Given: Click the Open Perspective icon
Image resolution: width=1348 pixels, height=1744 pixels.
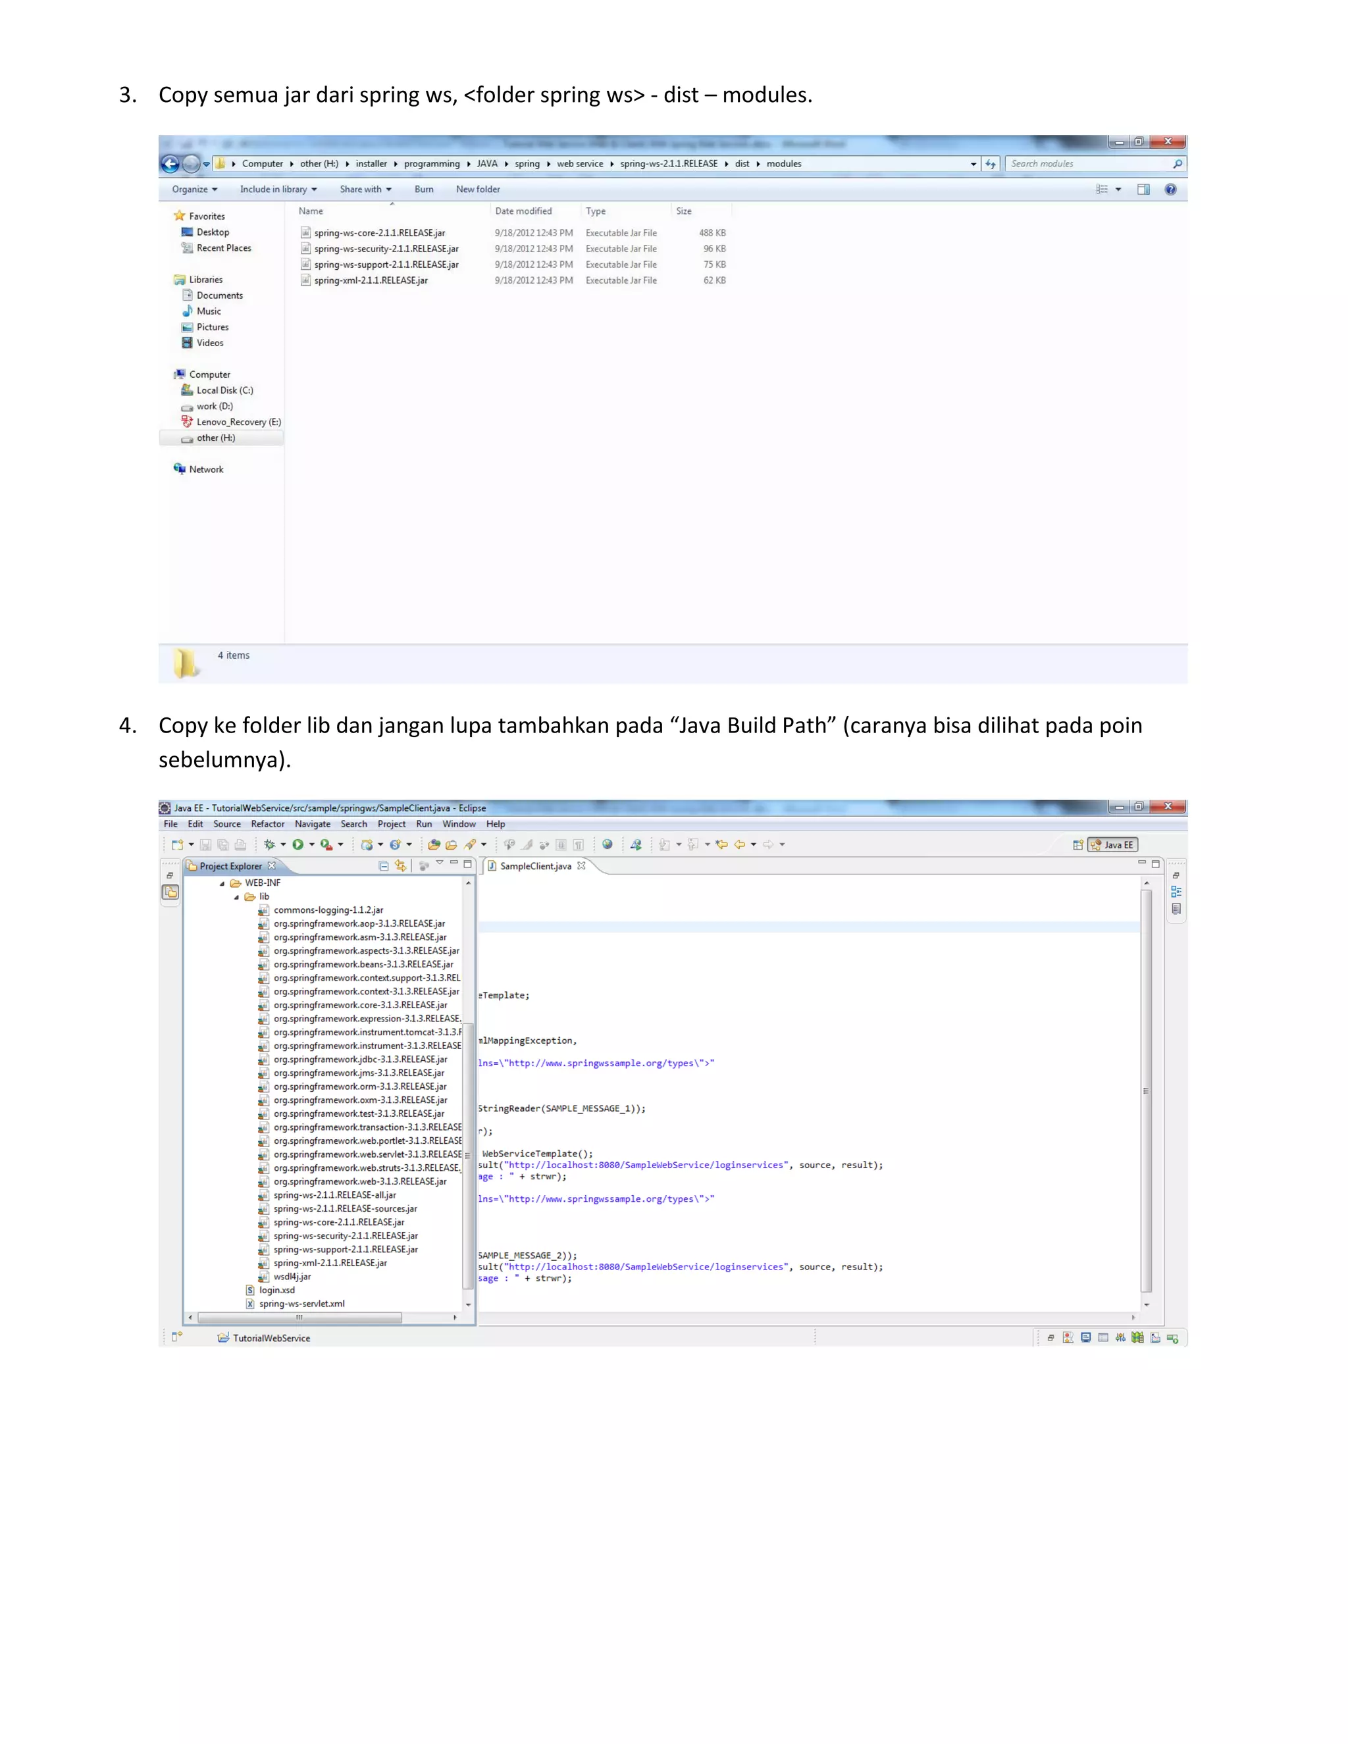Looking at the screenshot, I should point(1078,845).
